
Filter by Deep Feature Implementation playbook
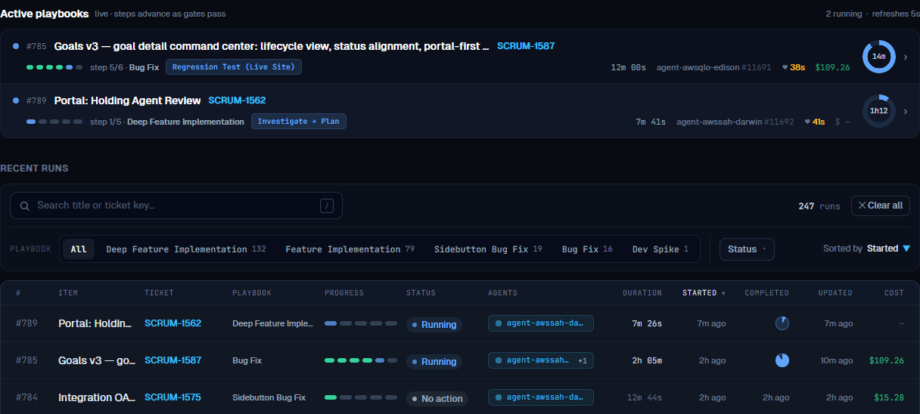(185, 249)
